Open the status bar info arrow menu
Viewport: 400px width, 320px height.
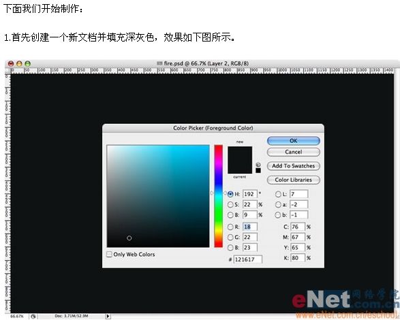[108, 316]
